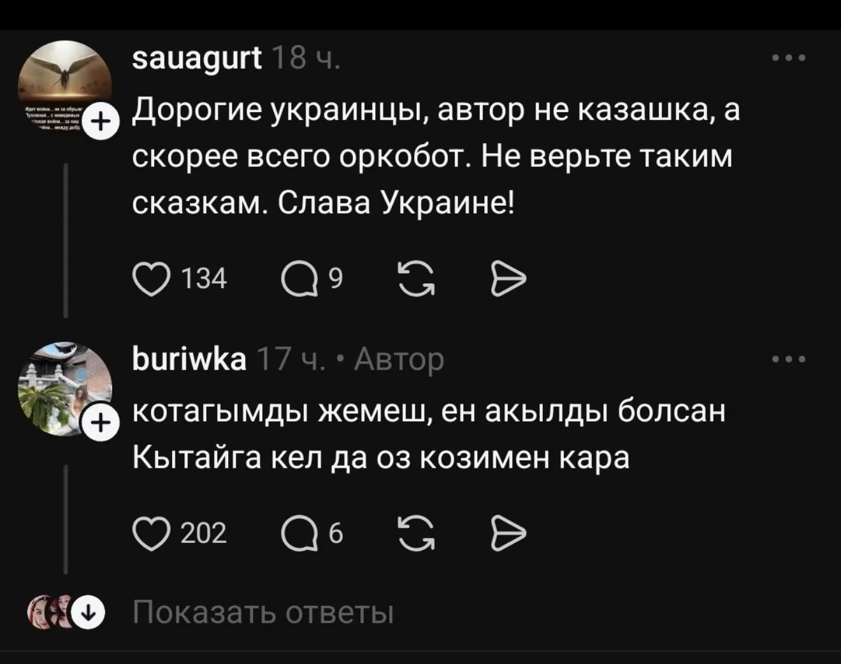Reply to buriwka's comment
841x664 pixels.
coord(299,534)
